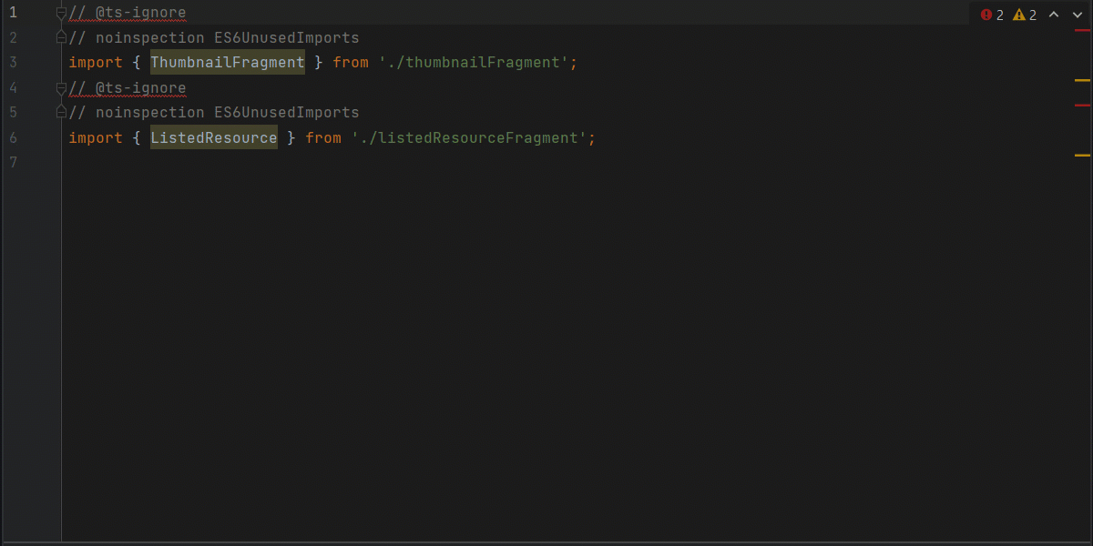Click line number 6 in the gutter

point(12,137)
